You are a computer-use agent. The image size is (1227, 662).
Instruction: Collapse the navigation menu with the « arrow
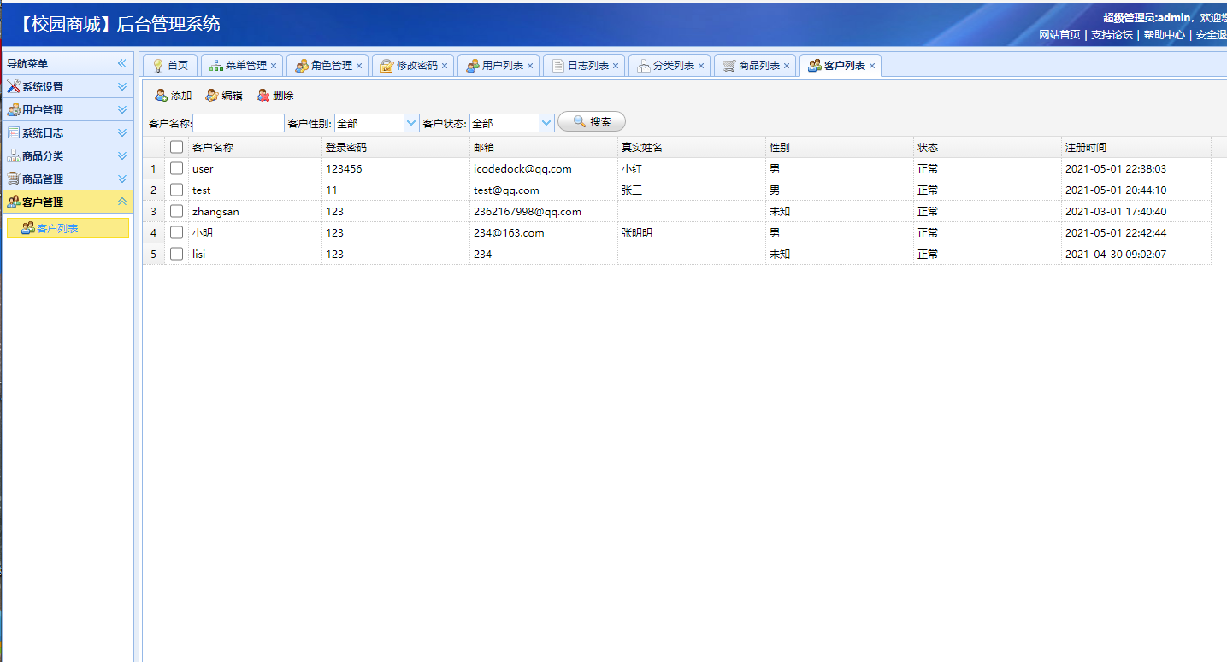click(x=122, y=62)
